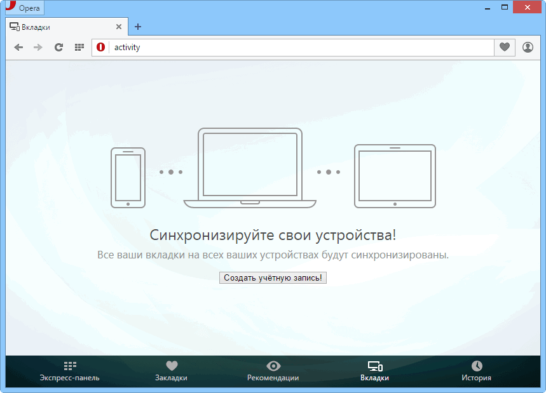546x393 pixels.
Task: Open the user account profile icon
Action: tap(528, 47)
